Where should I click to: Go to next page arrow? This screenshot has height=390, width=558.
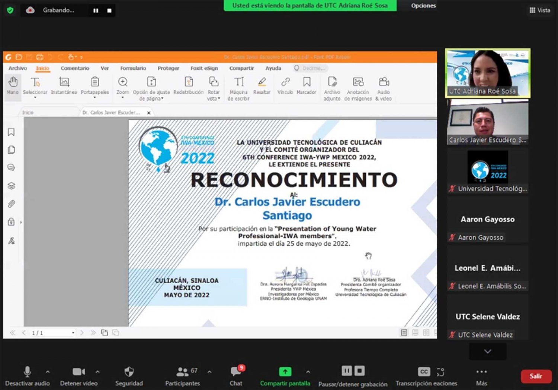pos(82,333)
